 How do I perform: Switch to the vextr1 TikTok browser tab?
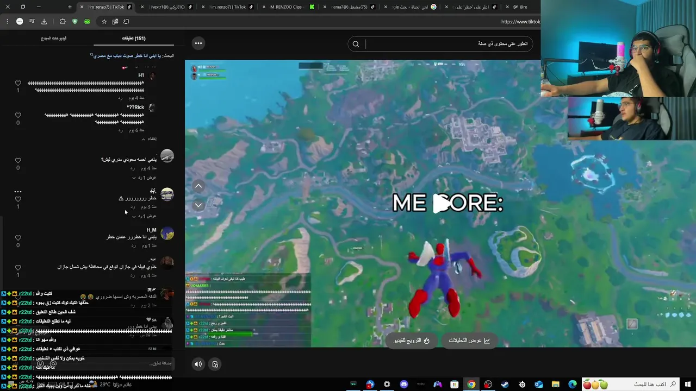168,7
